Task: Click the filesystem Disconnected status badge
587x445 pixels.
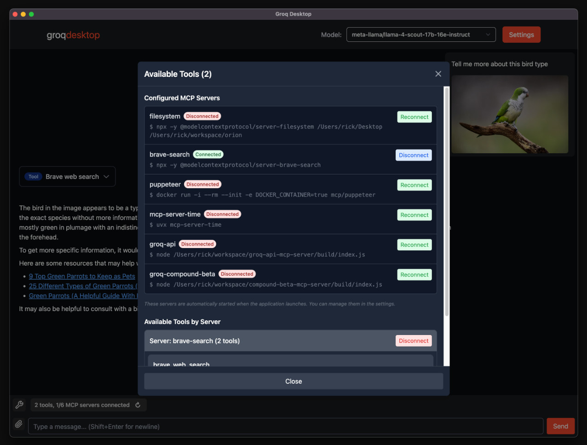Action: (x=202, y=116)
